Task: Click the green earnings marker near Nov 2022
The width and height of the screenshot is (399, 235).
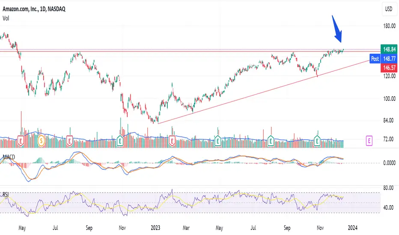Action: click(x=120, y=141)
